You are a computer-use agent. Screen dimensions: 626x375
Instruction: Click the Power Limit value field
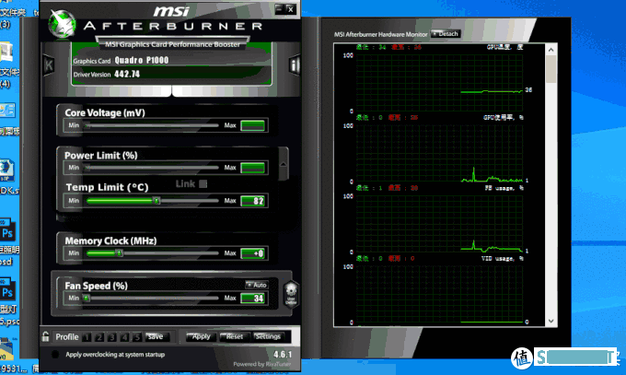pos(253,168)
